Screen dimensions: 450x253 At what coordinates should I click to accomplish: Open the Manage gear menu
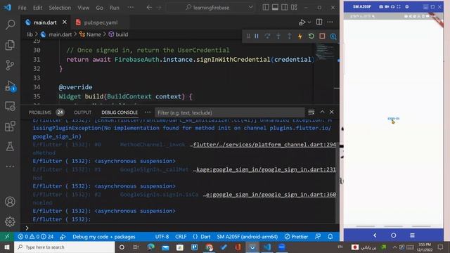[x=10, y=221]
